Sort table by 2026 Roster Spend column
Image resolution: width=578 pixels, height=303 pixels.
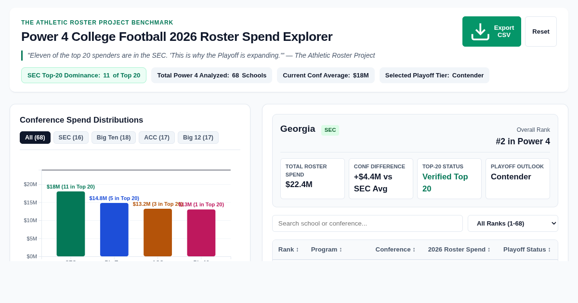point(460,249)
